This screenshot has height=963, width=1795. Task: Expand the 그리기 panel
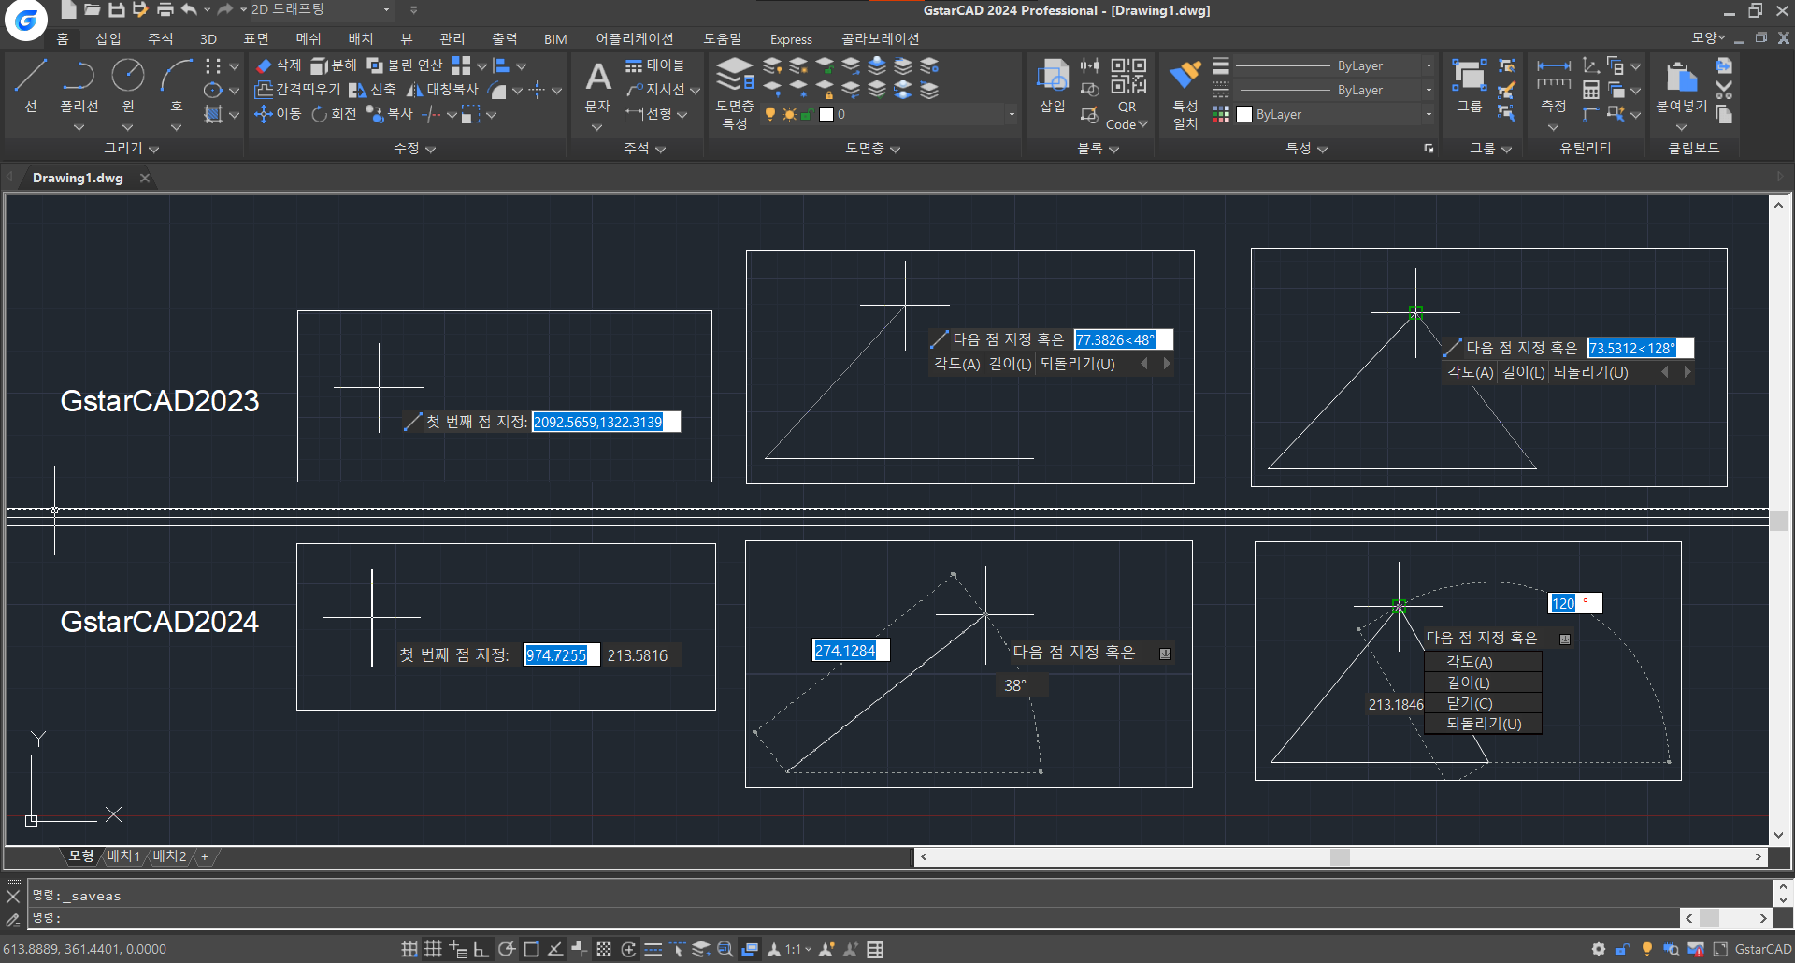coord(131,148)
